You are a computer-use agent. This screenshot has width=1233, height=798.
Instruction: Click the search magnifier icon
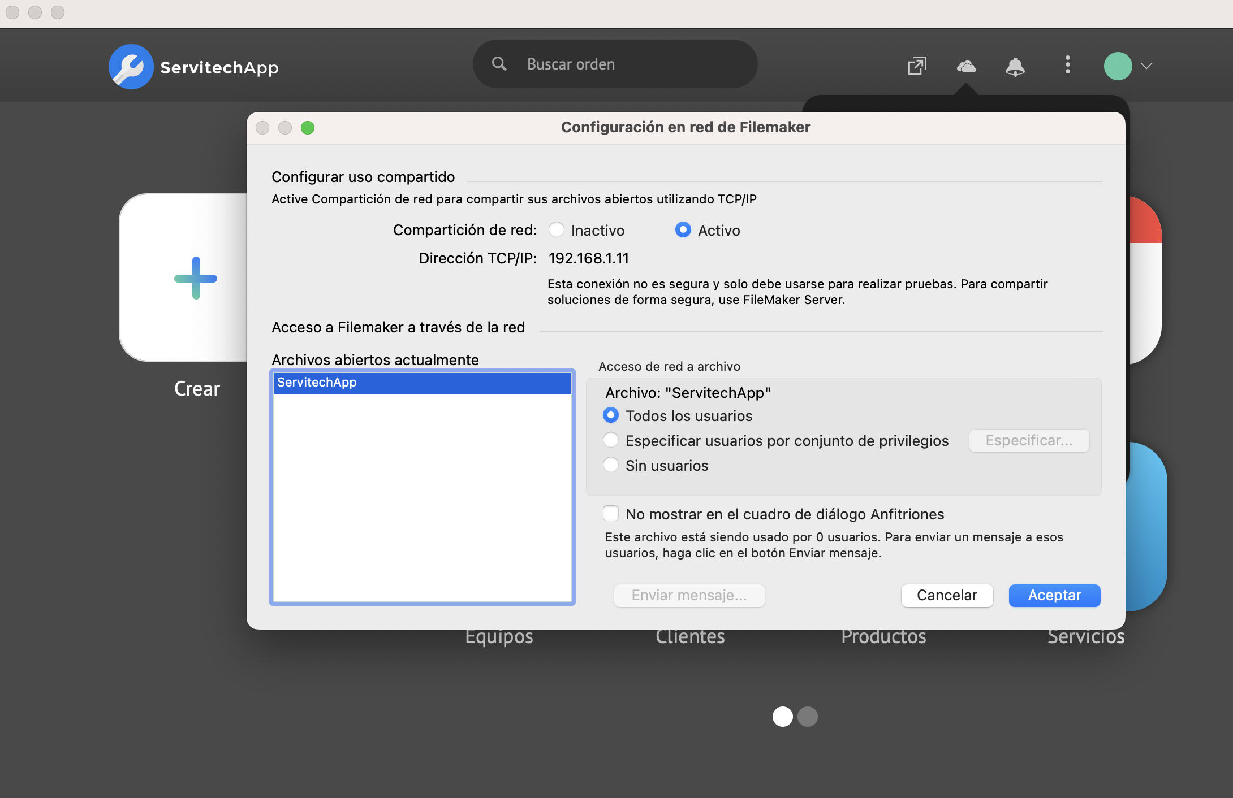tap(499, 64)
